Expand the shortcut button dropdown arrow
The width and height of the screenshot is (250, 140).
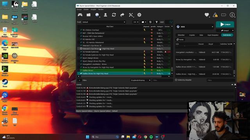(x=233, y=30)
